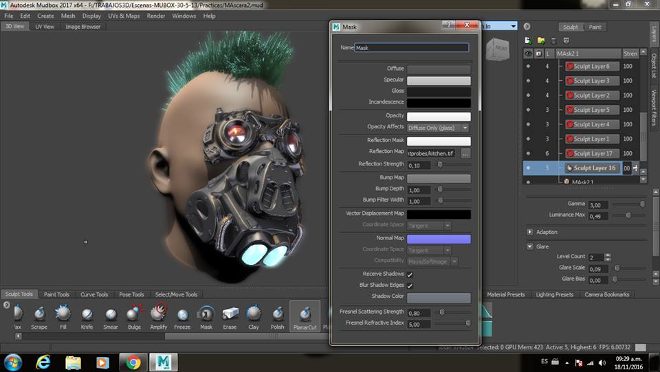Screen dimensions: 660x372
Task: Select the Freeze sculpt tool
Action: [x=182, y=317]
